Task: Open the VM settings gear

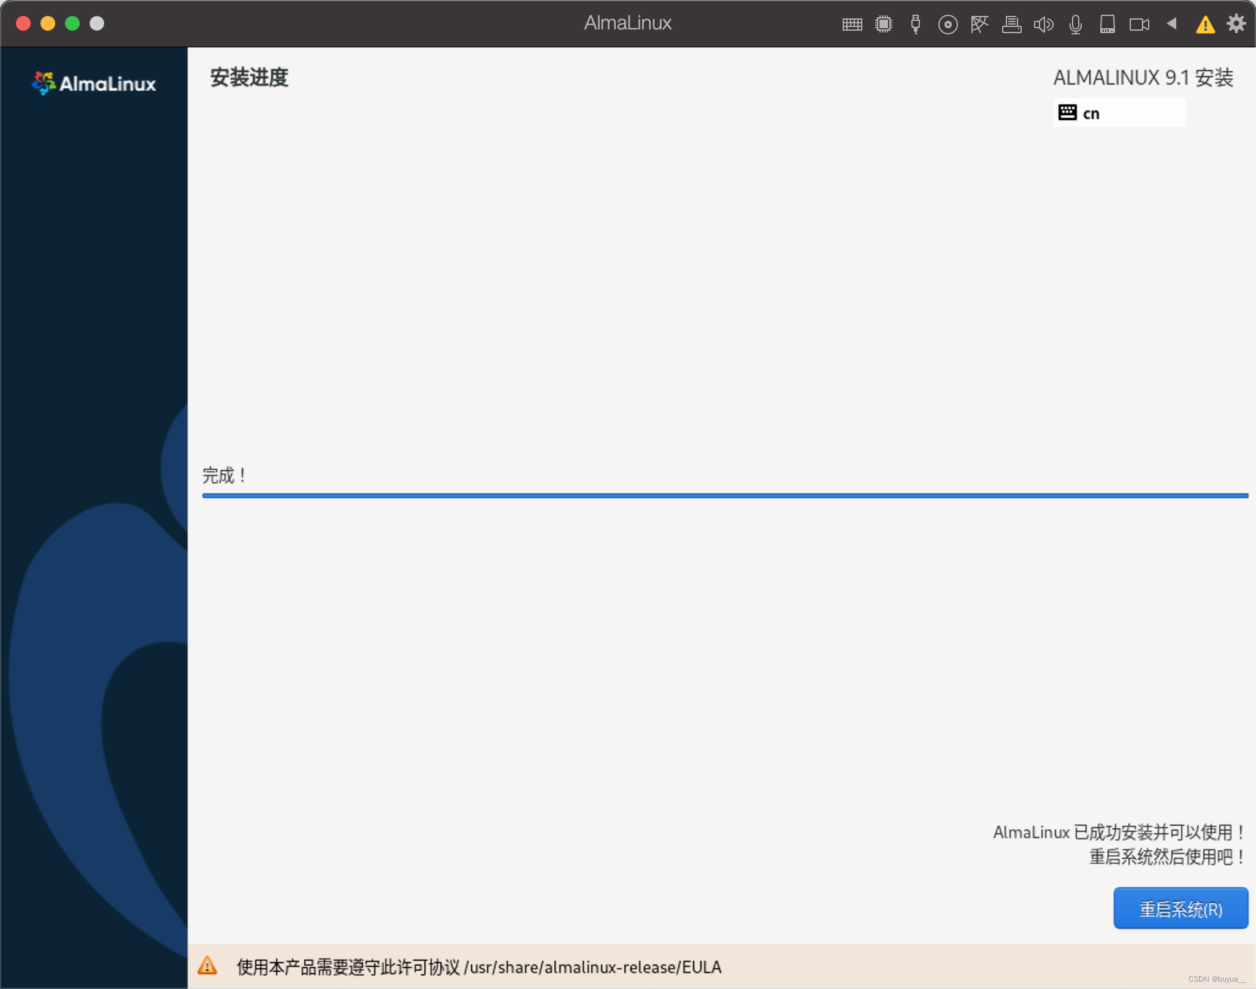Action: [x=1237, y=23]
